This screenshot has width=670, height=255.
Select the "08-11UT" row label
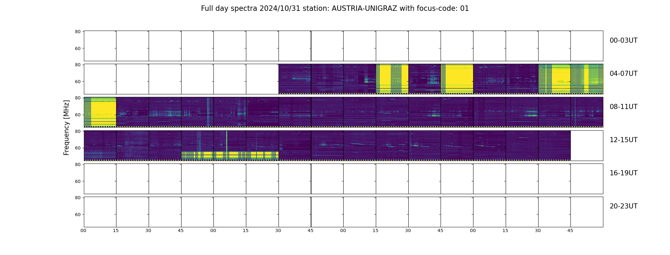tap(623, 107)
